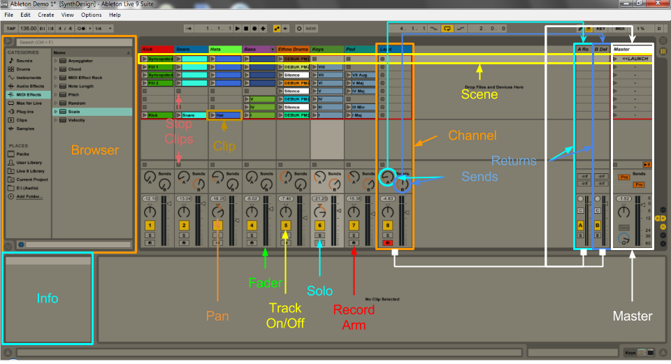Launch the Fill 1 clip in Kick track
Screen dimensions: 671x364
145,67
